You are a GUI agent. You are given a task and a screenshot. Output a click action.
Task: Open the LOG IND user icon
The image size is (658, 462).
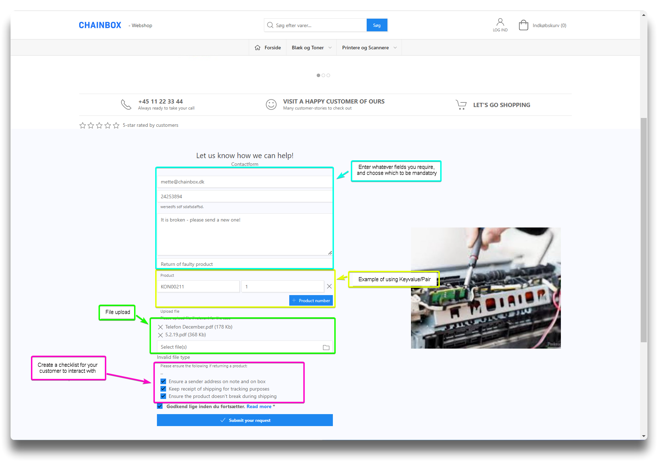point(500,25)
